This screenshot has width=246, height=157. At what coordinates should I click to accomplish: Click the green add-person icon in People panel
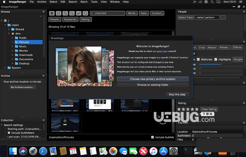click(x=223, y=17)
